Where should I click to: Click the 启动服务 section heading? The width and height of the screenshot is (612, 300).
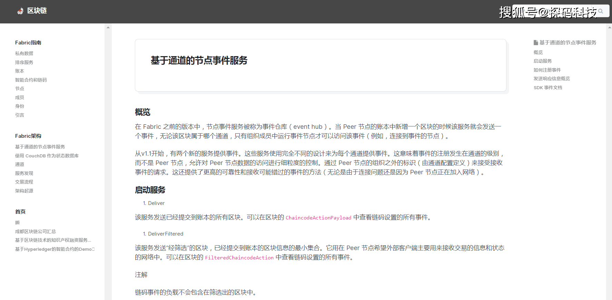[x=150, y=190]
